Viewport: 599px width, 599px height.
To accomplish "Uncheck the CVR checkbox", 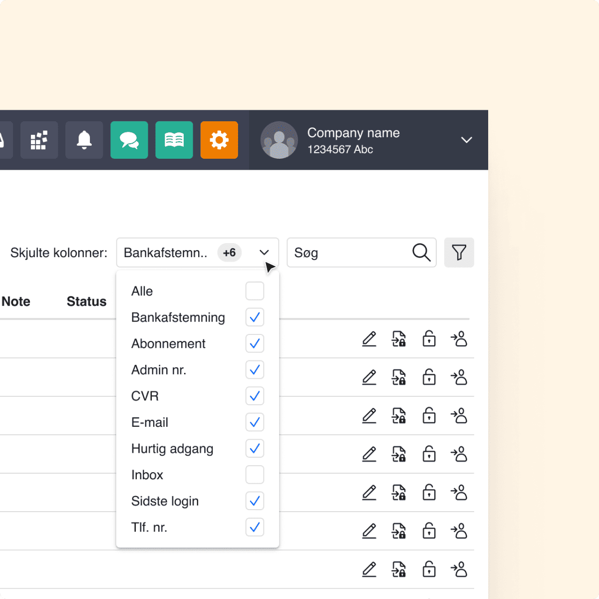I will tap(255, 396).
